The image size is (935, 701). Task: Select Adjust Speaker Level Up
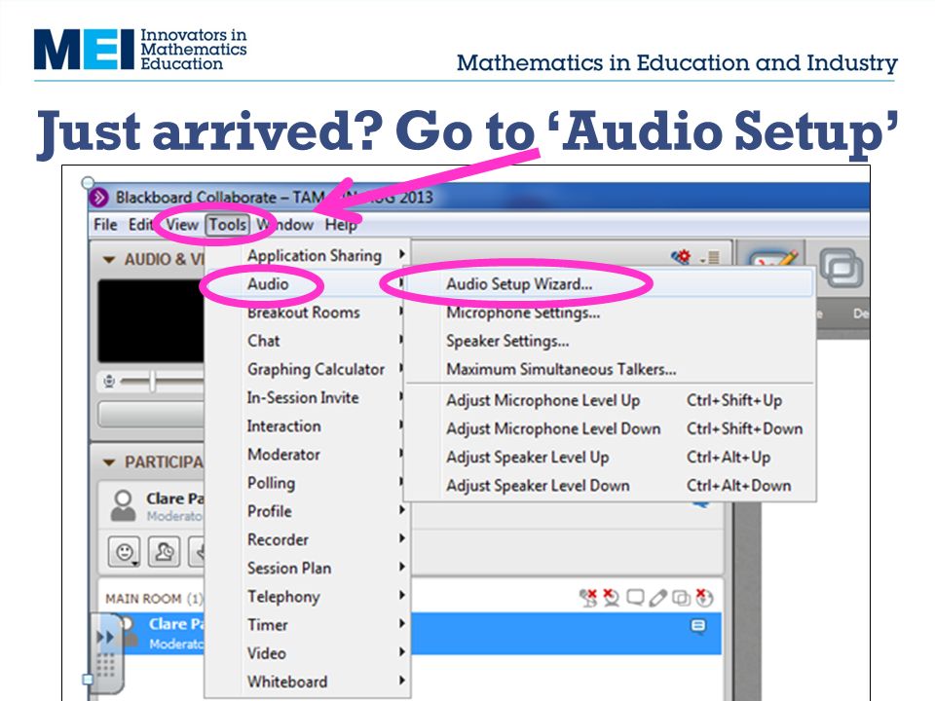tap(610, 458)
